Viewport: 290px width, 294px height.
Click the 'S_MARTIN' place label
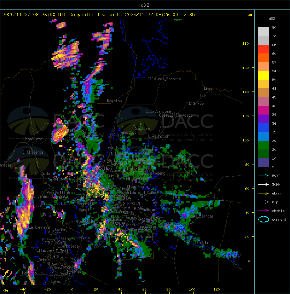pos(131,204)
